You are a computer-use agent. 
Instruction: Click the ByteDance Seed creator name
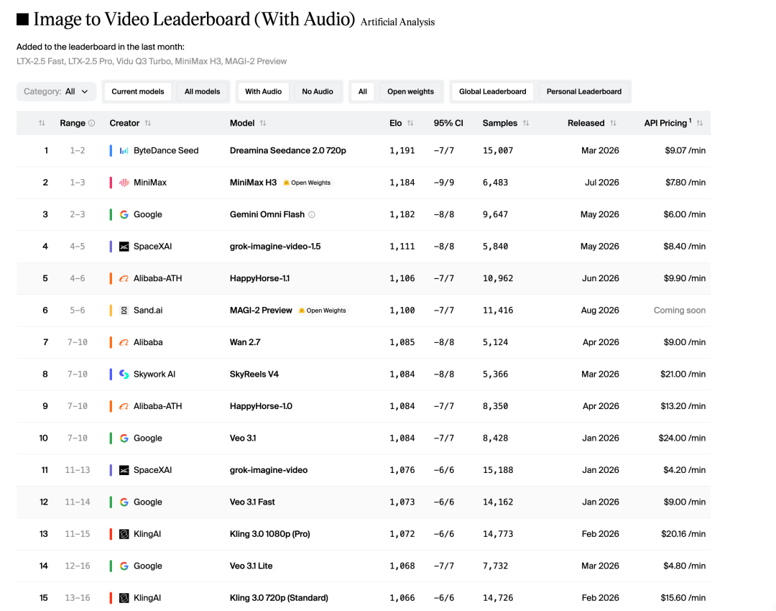pyautogui.click(x=166, y=150)
